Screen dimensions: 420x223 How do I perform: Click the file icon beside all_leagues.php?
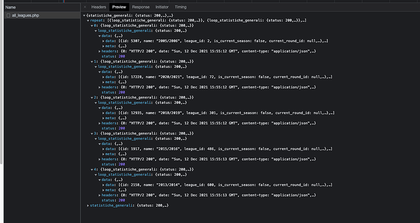(x=9, y=15)
